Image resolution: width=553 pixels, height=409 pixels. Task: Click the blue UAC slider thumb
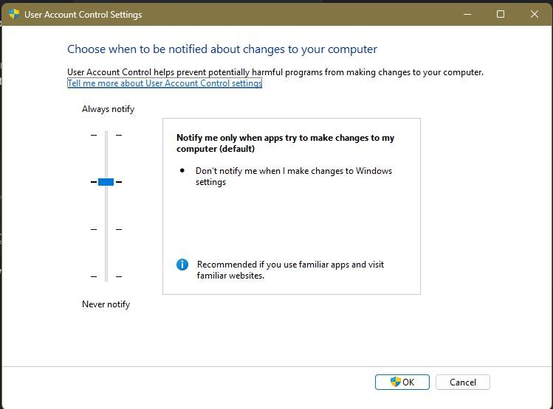pos(106,182)
